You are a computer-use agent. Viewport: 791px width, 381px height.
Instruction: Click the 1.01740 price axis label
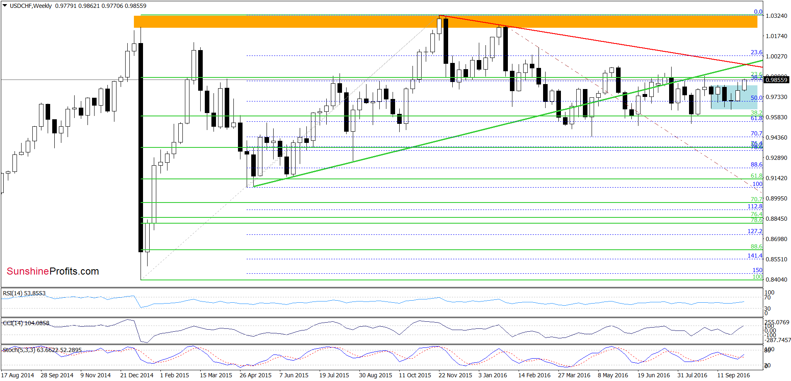click(776, 36)
